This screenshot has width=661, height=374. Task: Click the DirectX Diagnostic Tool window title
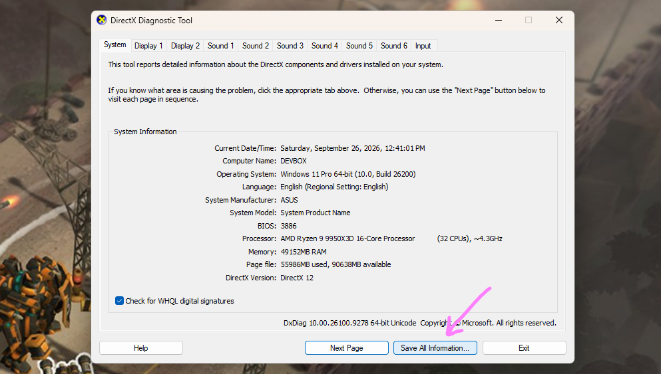pyautogui.click(x=151, y=20)
